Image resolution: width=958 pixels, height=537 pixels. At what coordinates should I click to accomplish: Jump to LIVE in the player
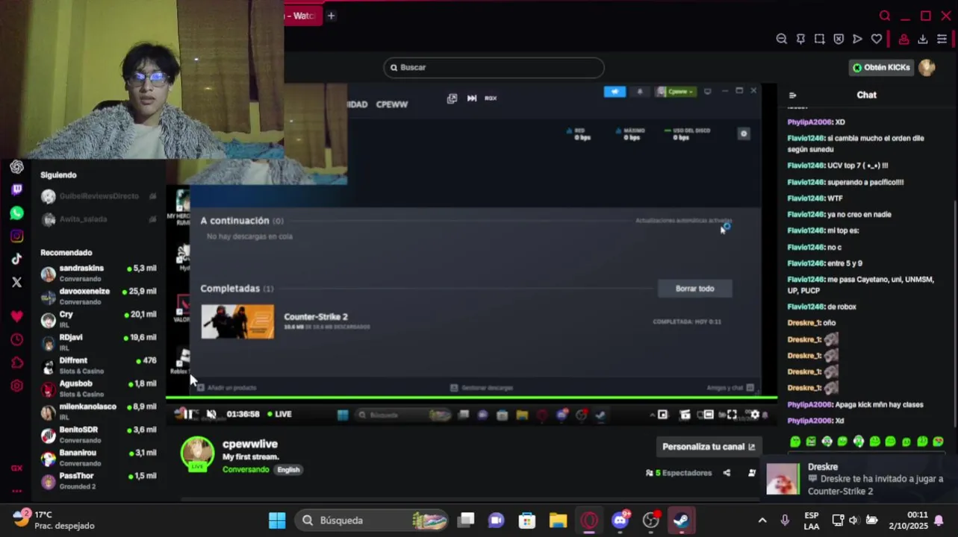tap(279, 414)
